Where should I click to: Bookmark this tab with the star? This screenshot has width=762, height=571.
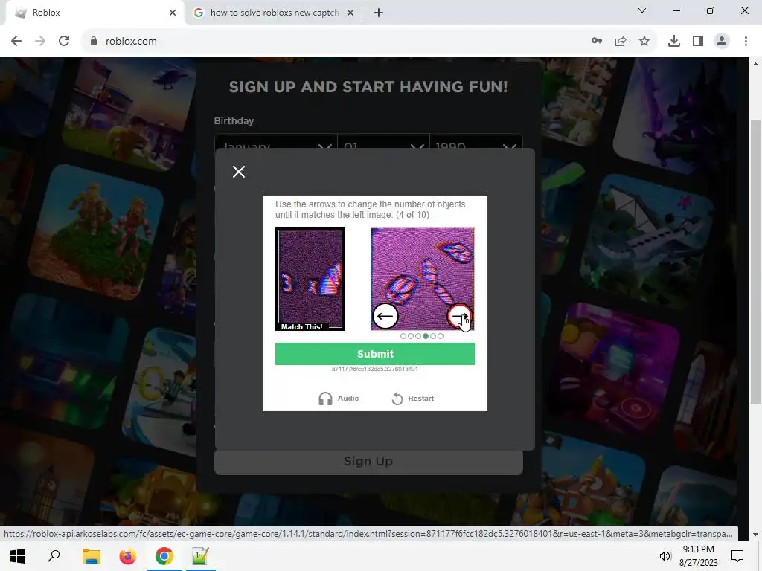(x=644, y=42)
